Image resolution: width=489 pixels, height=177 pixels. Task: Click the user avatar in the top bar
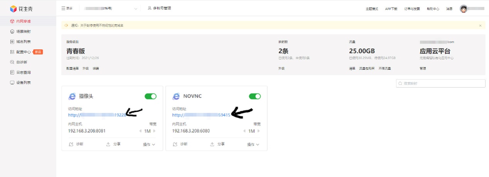[464, 8]
